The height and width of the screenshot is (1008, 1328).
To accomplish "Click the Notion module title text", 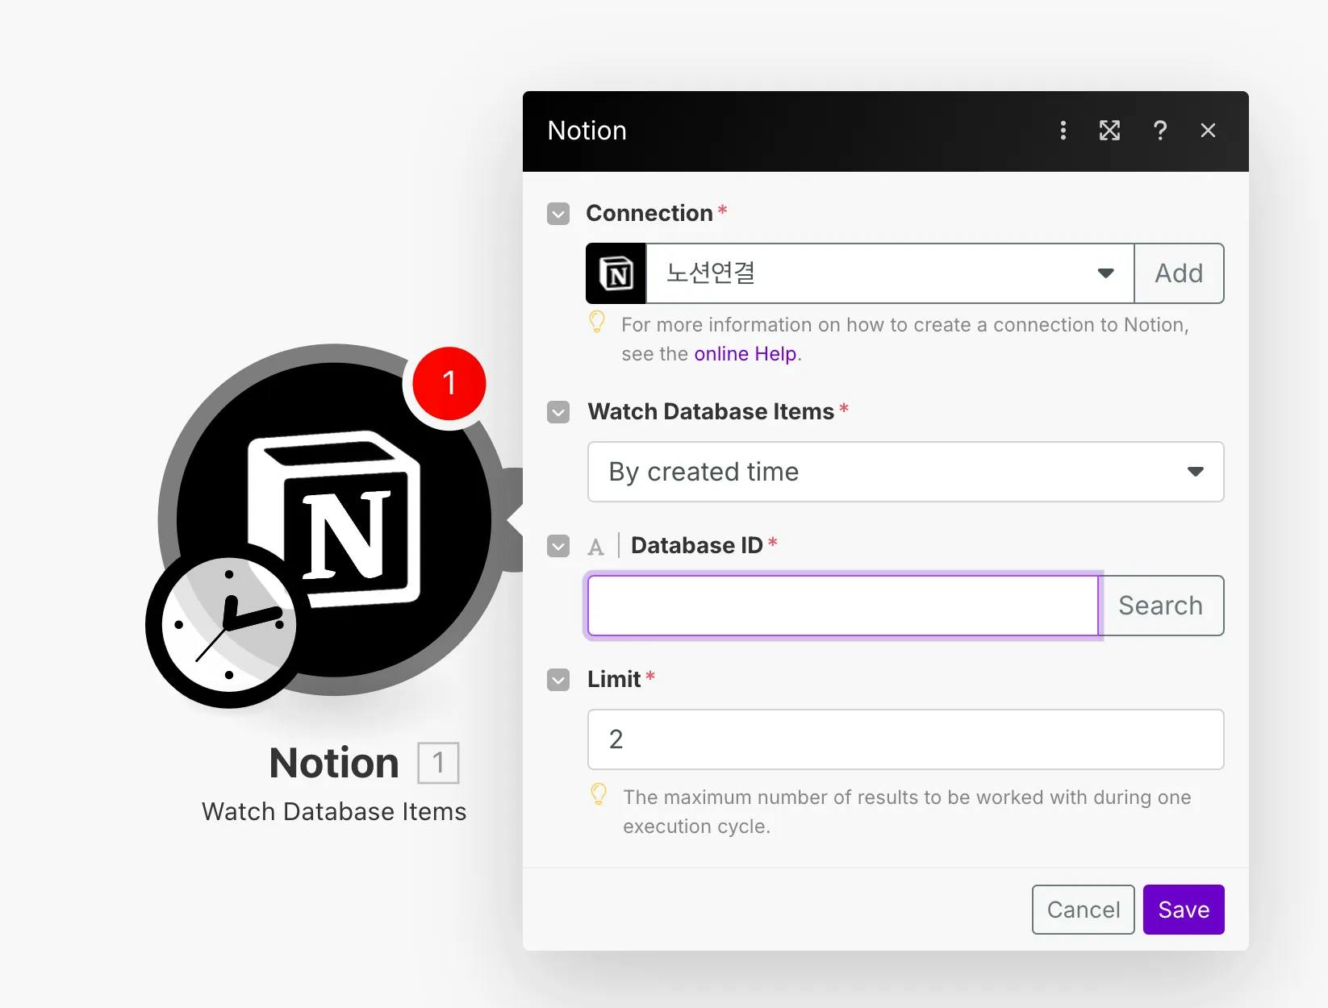I will (x=334, y=763).
